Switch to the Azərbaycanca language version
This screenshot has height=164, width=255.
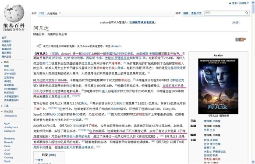[x=11, y=127]
